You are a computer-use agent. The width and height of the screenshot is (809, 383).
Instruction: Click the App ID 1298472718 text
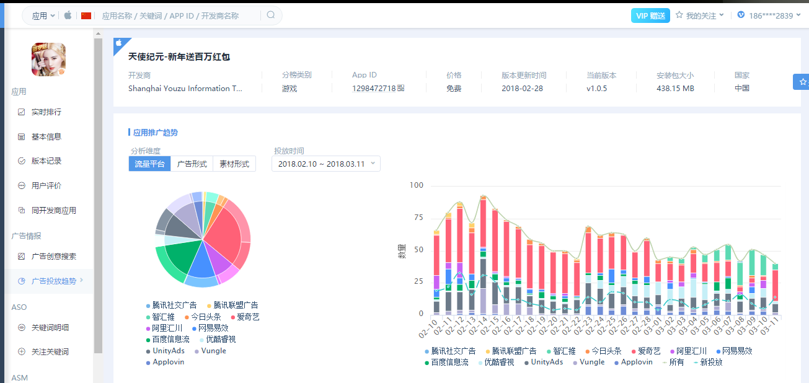374,89
